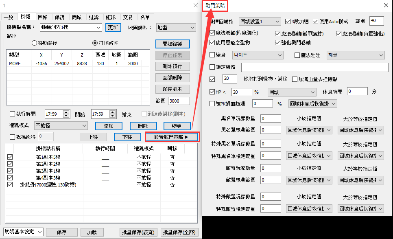Click the 保存腳本 button

172,89
